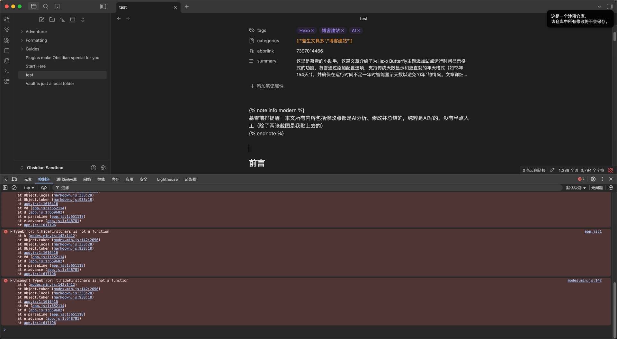Screen dimensions: 617x339
Task: Clear the console with the block icon
Action: [14, 188]
